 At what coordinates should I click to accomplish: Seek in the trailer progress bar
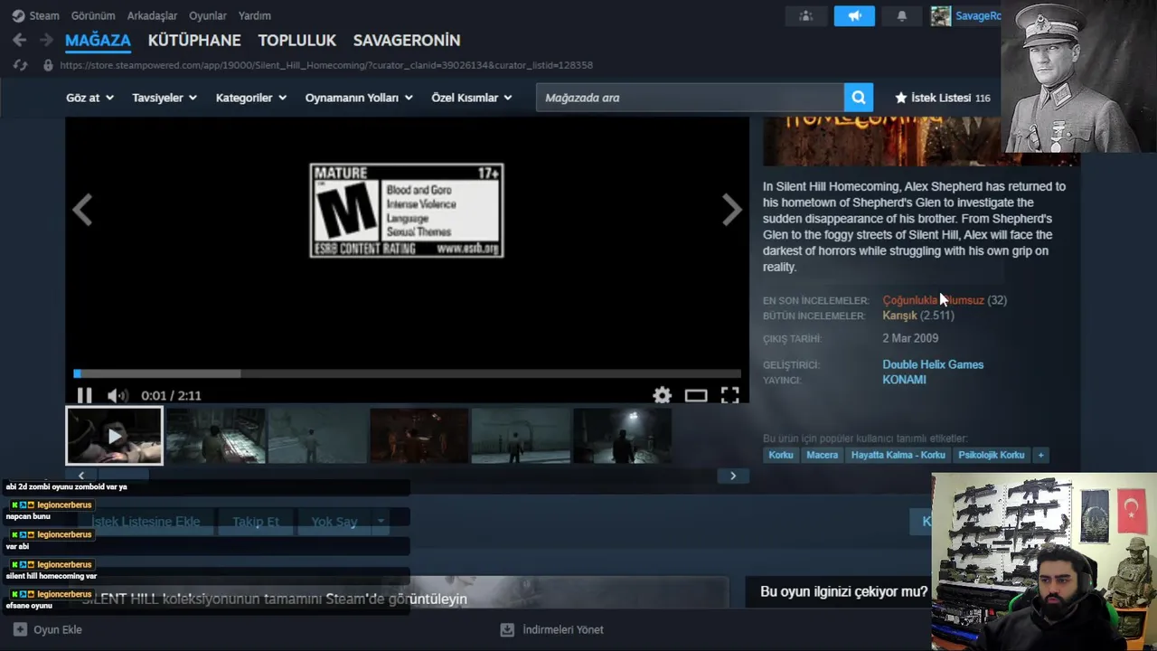407,373
